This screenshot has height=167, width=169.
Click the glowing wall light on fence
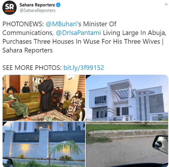[x=25, y=147]
